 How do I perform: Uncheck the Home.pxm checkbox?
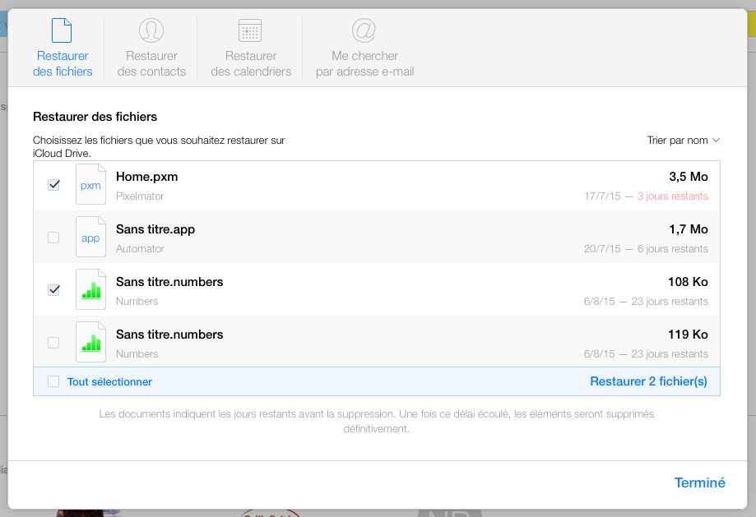coord(53,185)
